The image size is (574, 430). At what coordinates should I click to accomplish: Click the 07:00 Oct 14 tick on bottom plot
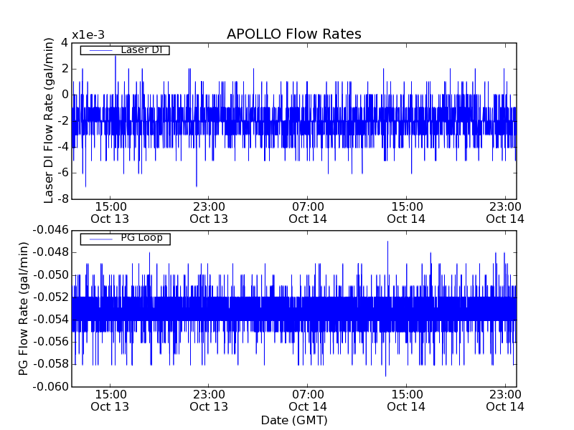(307, 400)
